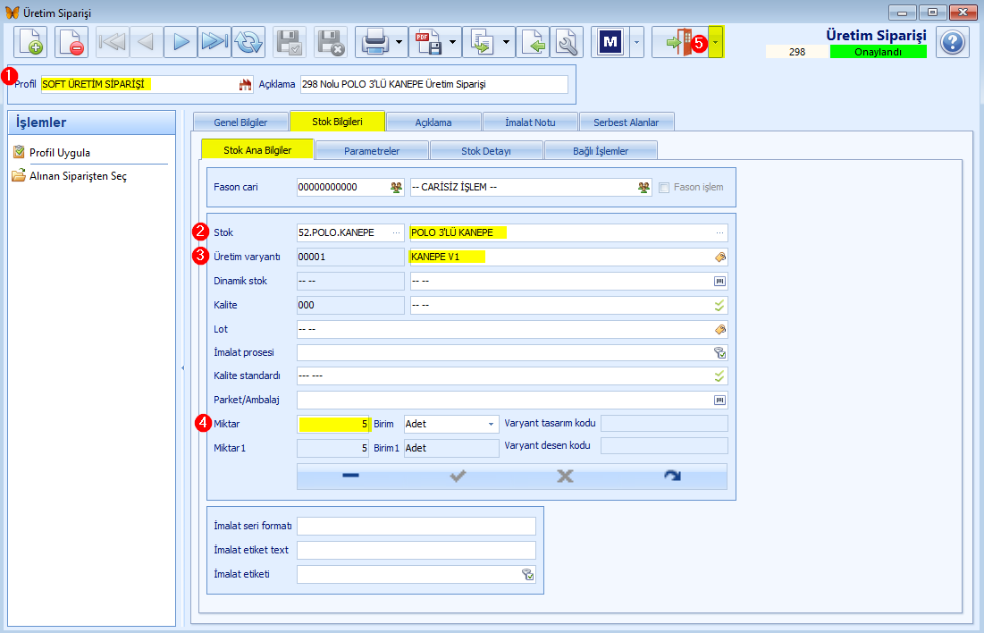Click the refresh record icon
Screen dimensions: 984x633
click(248, 42)
